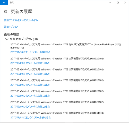
Task: Minimize the 設定 window
Action: [110, 3]
